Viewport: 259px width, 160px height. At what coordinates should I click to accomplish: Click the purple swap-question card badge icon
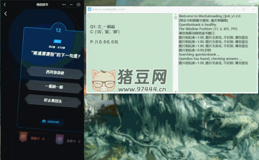tap(60, 139)
